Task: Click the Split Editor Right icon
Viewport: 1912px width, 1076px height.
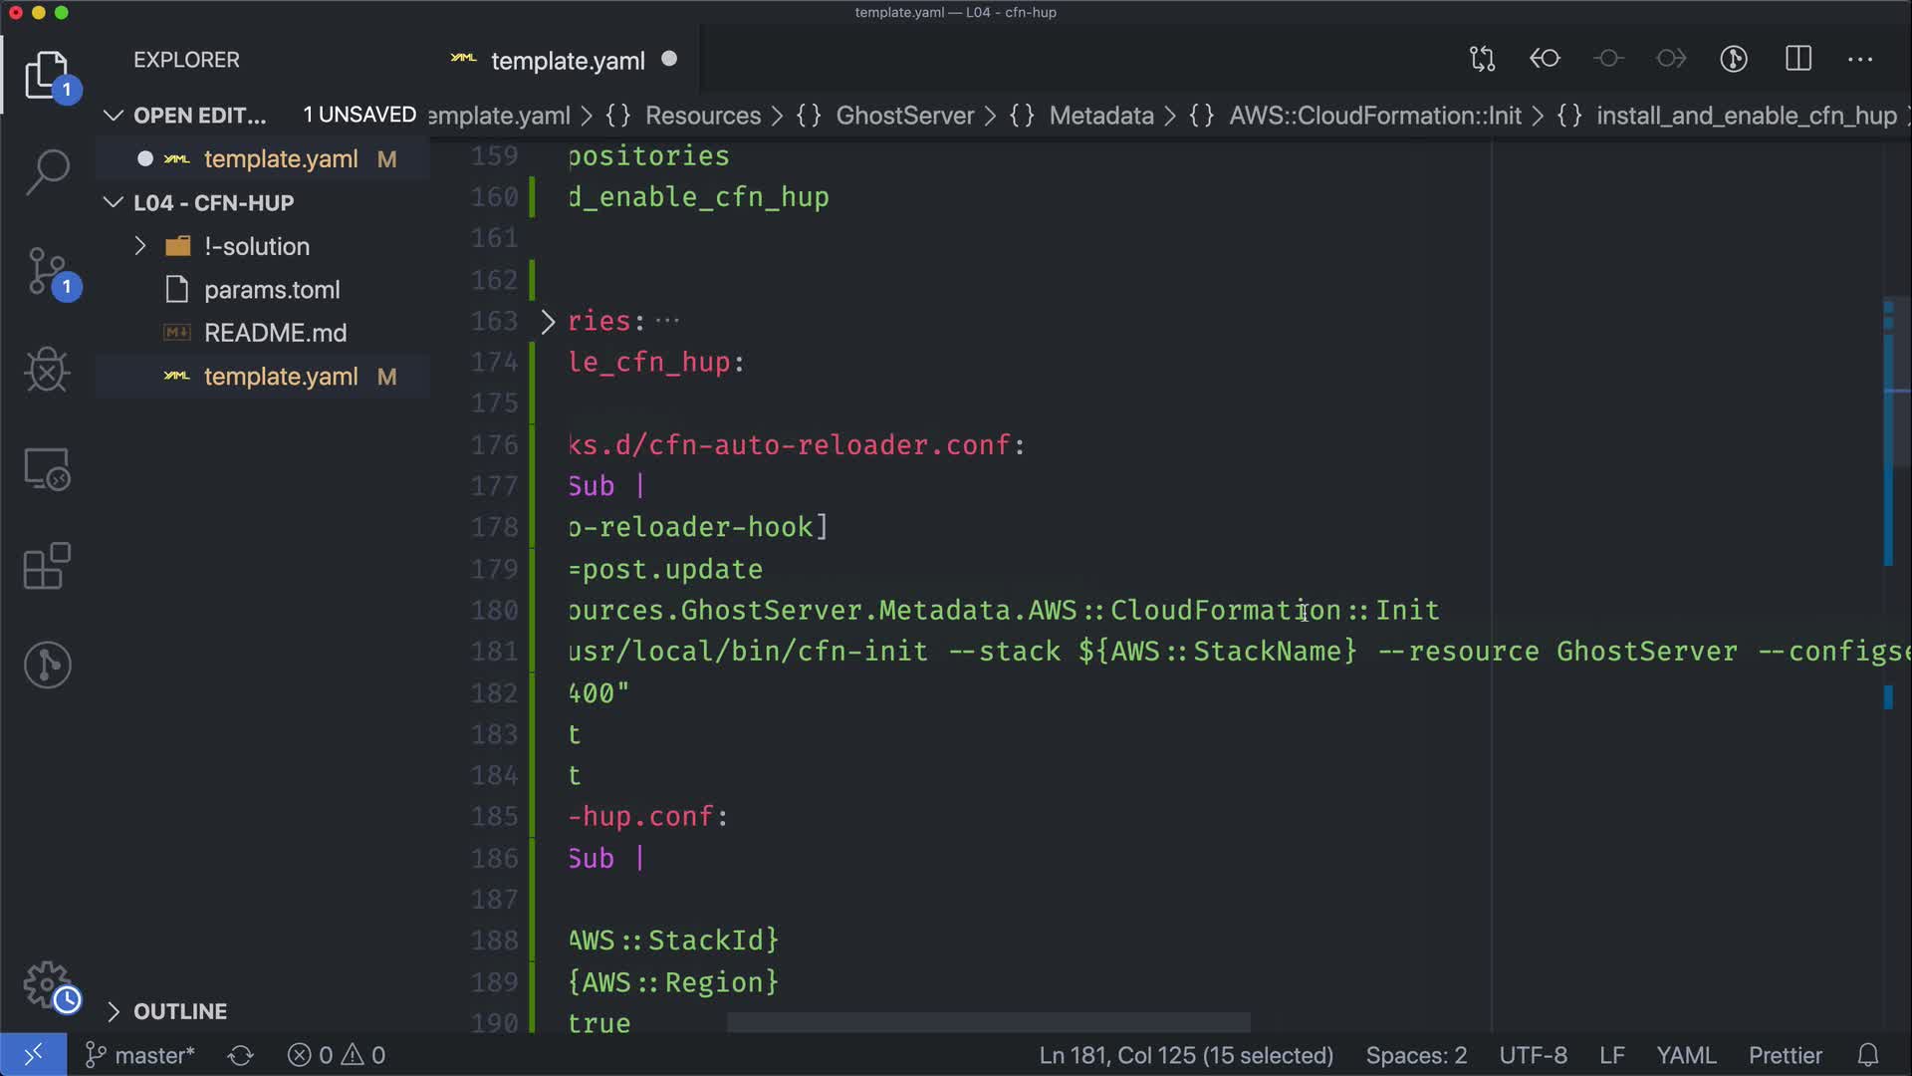Action: point(1798,59)
